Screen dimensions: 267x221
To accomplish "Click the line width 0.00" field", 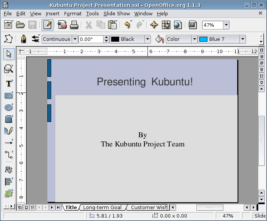I will 91,39.
